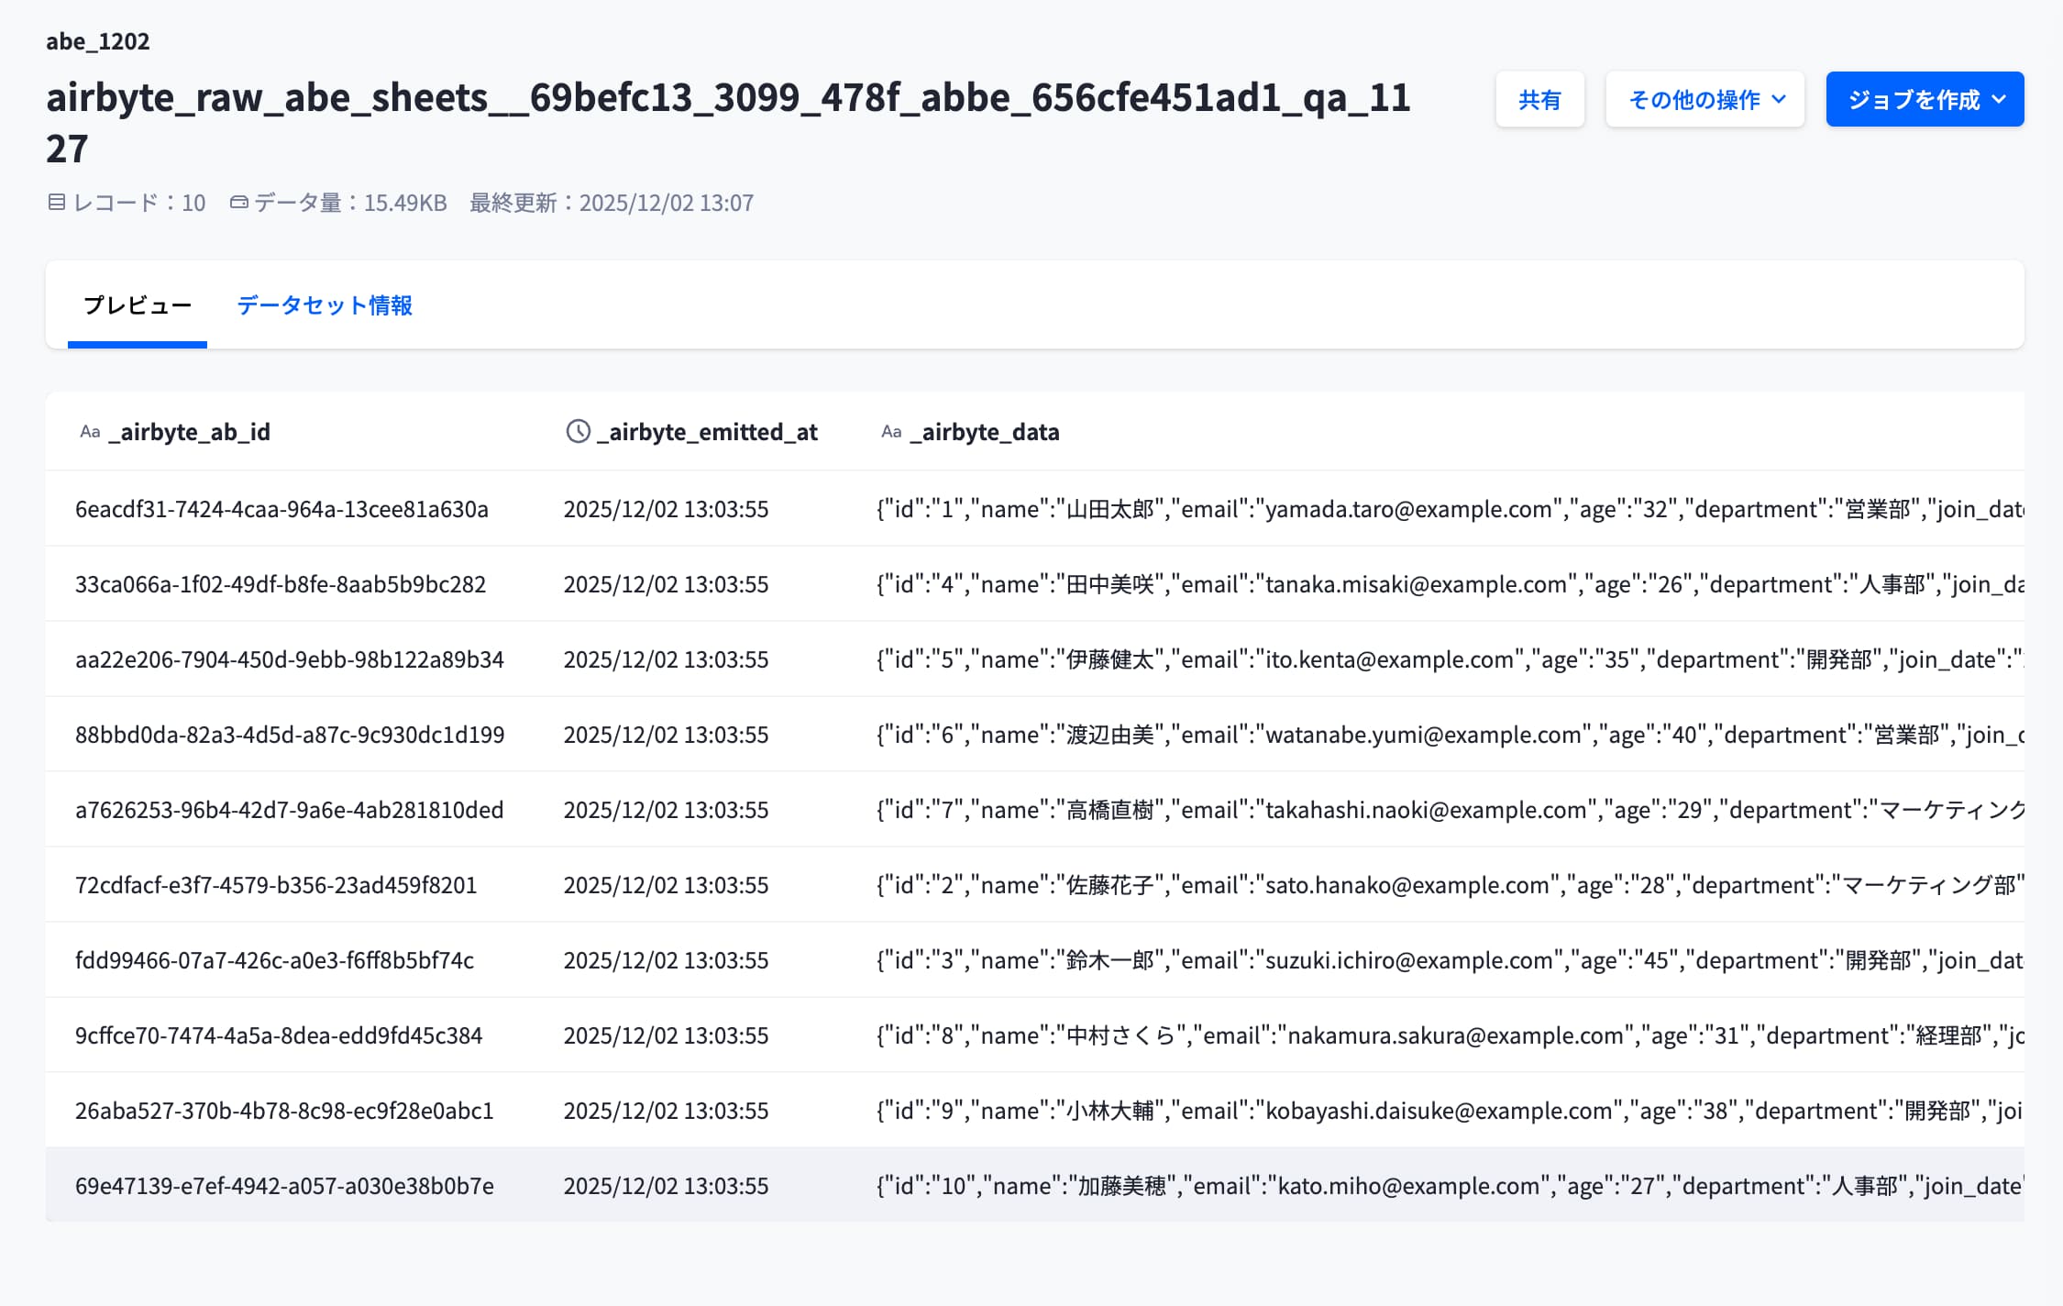Expand the その他の操作 dropdown
This screenshot has height=1306, width=2063.
(x=1704, y=99)
